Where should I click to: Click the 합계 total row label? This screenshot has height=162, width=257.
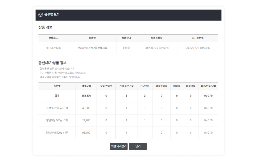pos(57,96)
